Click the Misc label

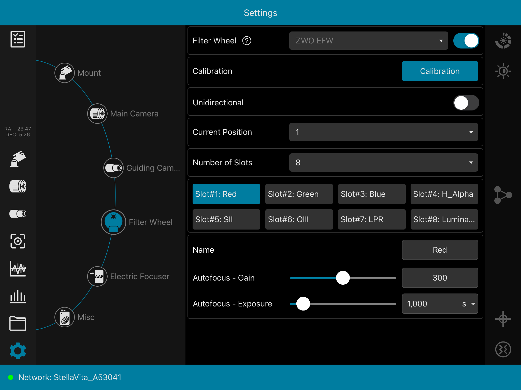[x=86, y=317]
